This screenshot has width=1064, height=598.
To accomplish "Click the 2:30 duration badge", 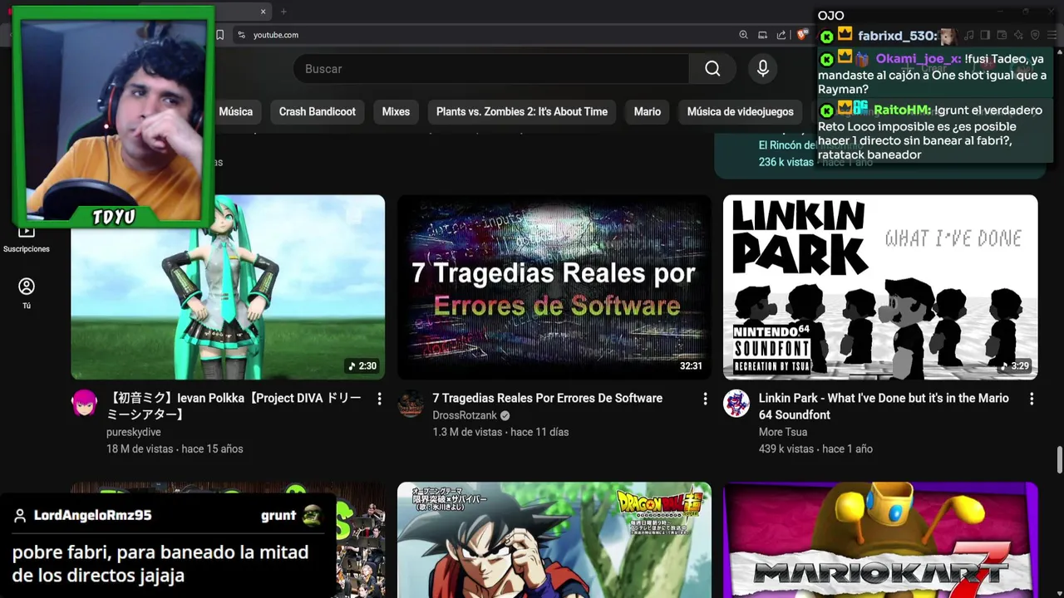I will 362,366.
